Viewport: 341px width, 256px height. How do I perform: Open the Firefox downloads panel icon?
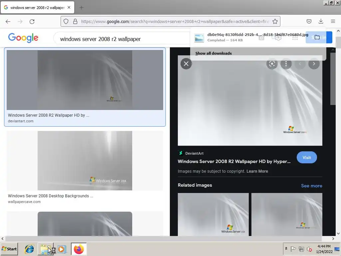tap(321, 21)
